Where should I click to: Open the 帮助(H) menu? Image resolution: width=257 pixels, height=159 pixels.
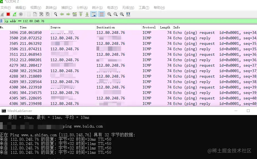tap(159, 8)
